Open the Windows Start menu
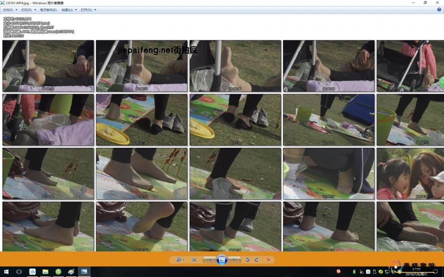This screenshot has height=277, width=444. tap(5, 272)
